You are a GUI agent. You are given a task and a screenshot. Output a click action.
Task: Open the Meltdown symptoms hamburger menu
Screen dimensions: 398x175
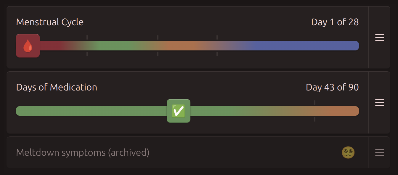tap(379, 152)
